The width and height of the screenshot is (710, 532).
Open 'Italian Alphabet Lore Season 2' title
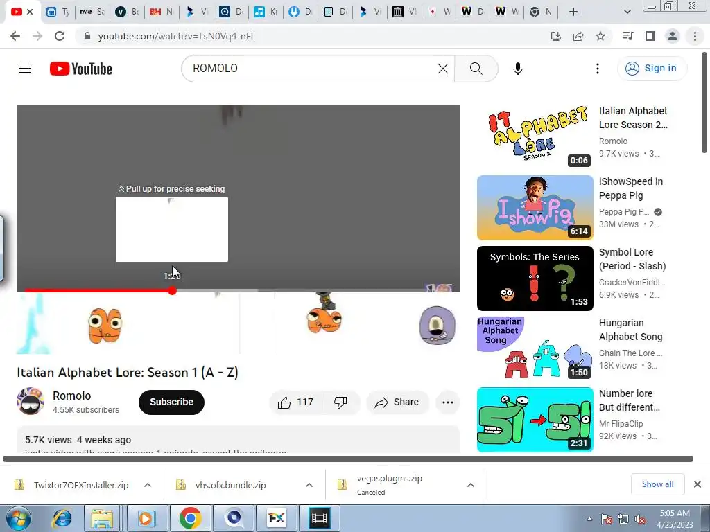coord(633,118)
